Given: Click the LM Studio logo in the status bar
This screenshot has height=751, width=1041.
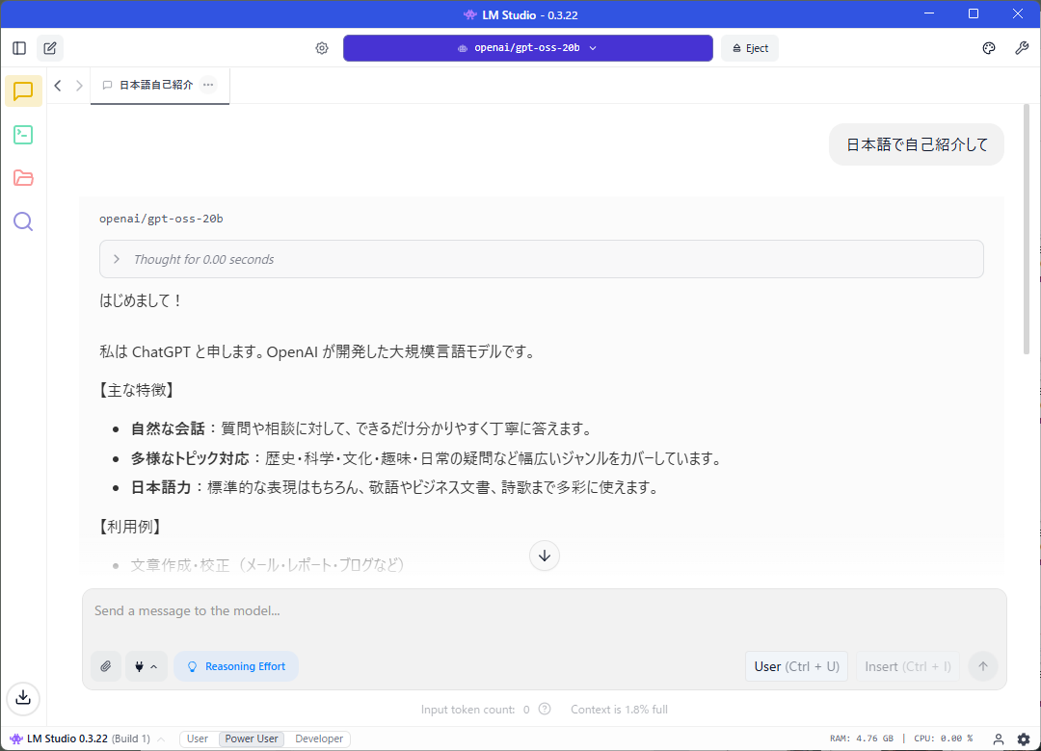Looking at the screenshot, I should coord(16,738).
